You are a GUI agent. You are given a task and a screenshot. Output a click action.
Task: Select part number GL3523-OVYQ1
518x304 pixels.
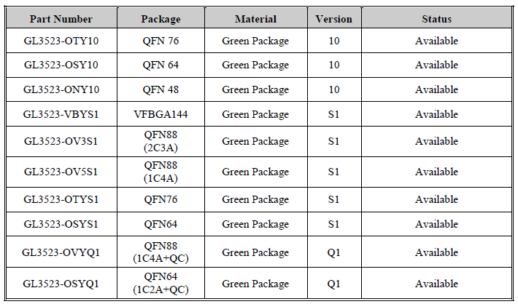pos(61,252)
